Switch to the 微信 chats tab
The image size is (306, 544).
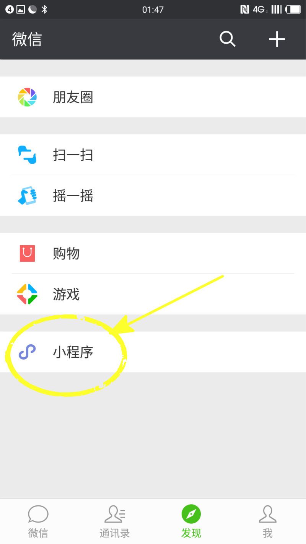pyautogui.click(x=38, y=521)
